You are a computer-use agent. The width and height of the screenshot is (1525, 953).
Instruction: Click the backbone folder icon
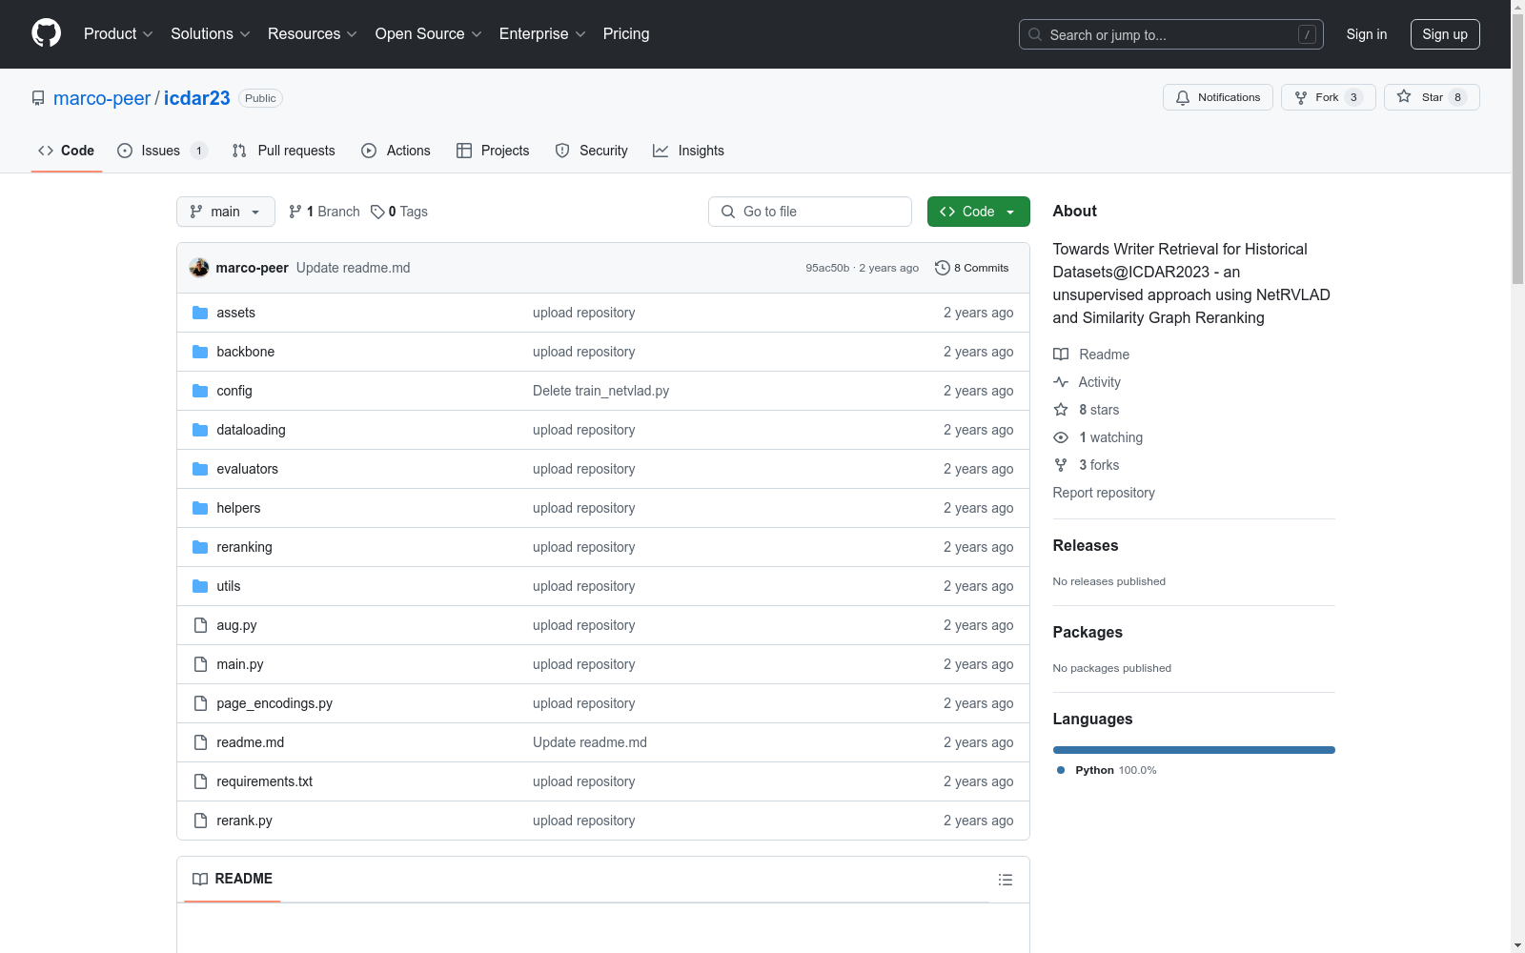click(200, 352)
